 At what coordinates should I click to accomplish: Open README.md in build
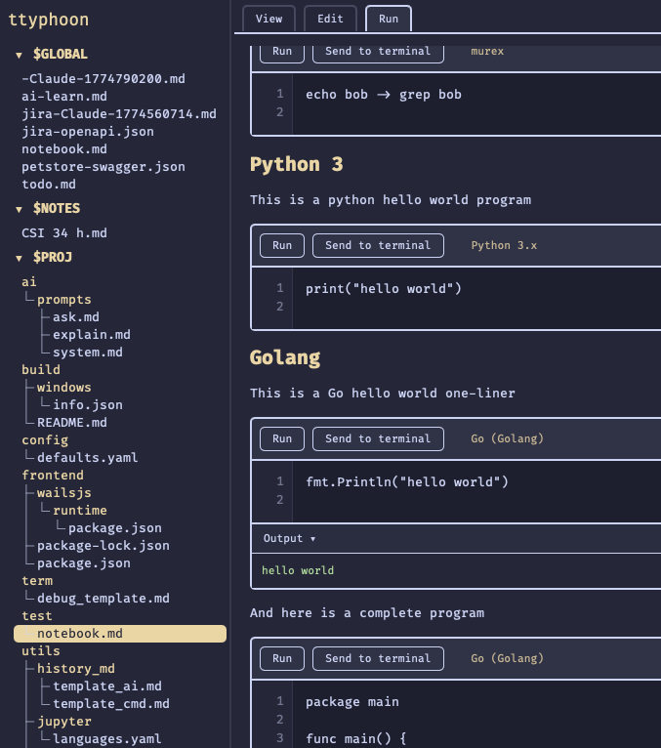(x=72, y=423)
